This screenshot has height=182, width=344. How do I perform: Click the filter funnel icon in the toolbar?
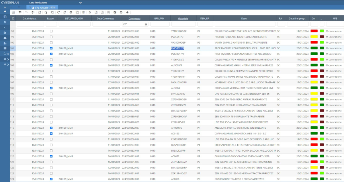tap(20, 12)
